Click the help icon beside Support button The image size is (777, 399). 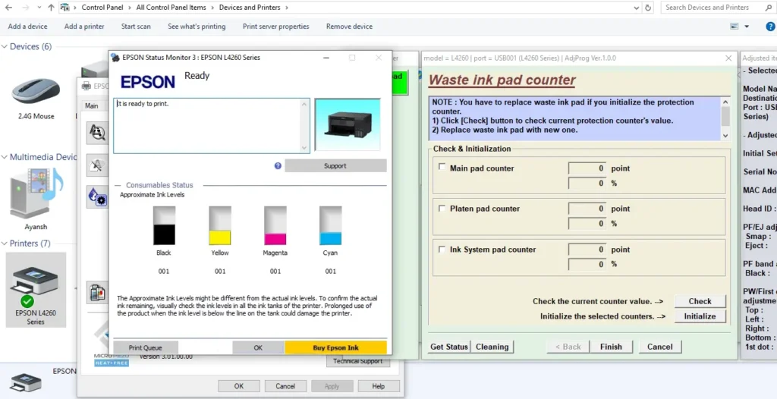278,165
